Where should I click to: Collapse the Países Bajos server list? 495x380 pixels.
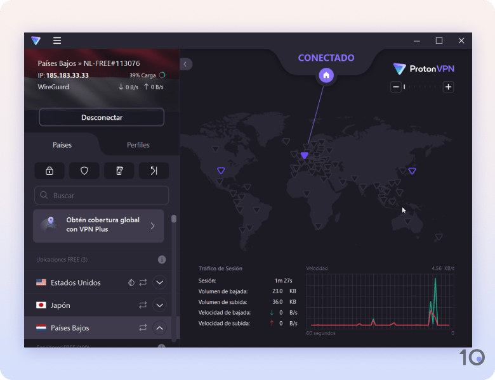[160, 328]
